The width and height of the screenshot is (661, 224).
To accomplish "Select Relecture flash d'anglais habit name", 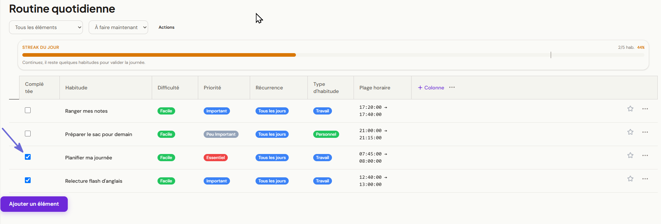I will pos(94,181).
